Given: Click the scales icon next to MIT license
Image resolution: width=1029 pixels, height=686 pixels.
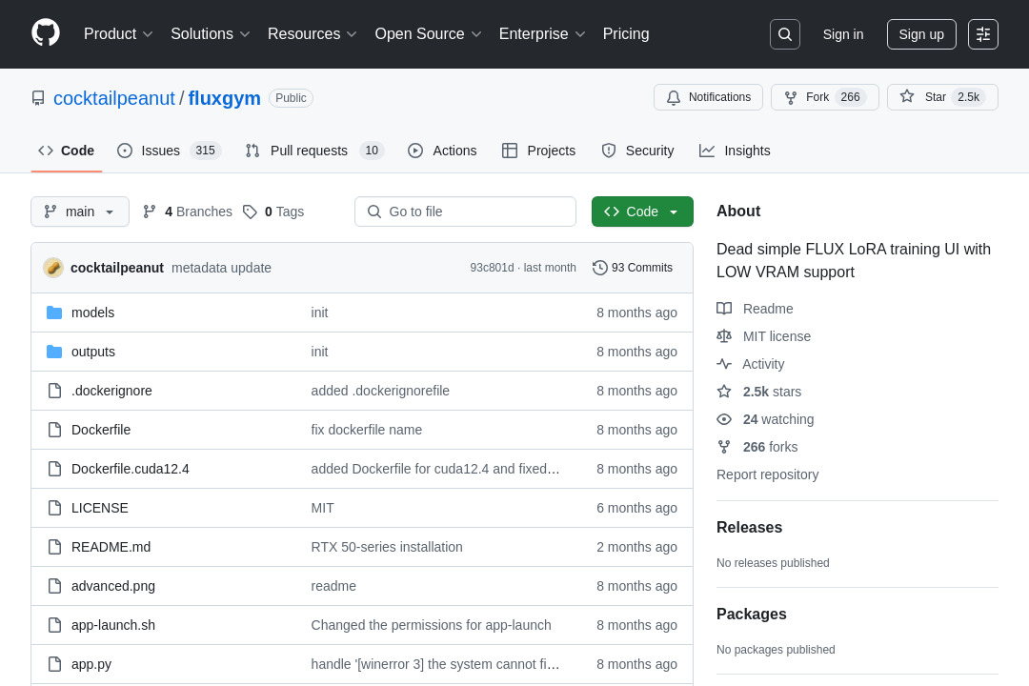Looking at the screenshot, I should coord(724,336).
